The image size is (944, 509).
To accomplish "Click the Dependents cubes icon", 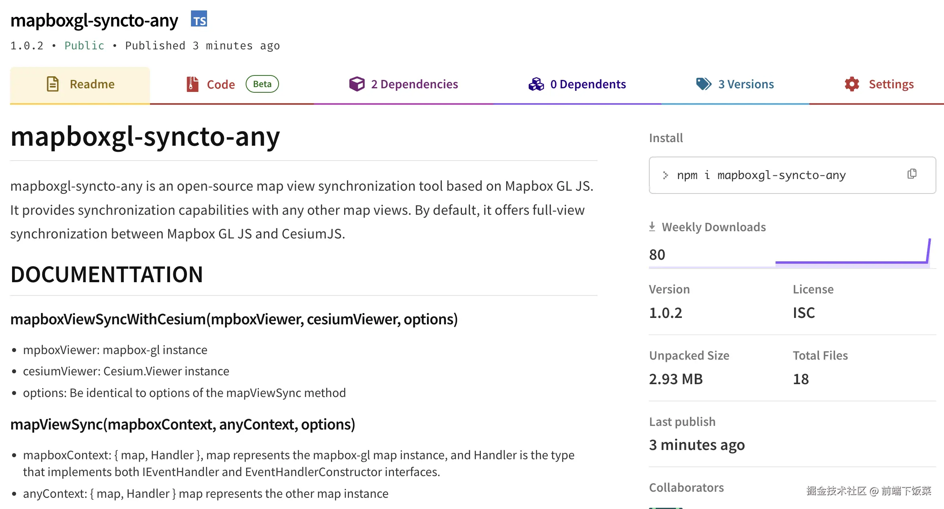I will tap(536, 84).
